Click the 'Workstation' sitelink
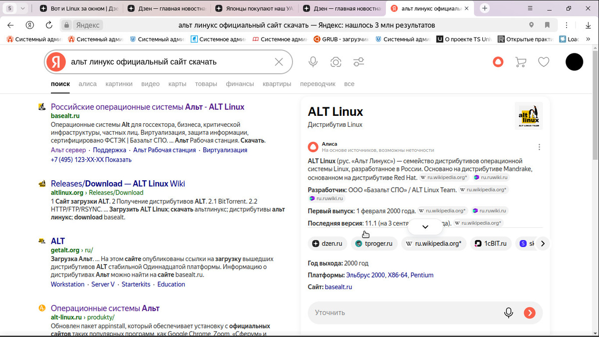 [x=67, y=284]
